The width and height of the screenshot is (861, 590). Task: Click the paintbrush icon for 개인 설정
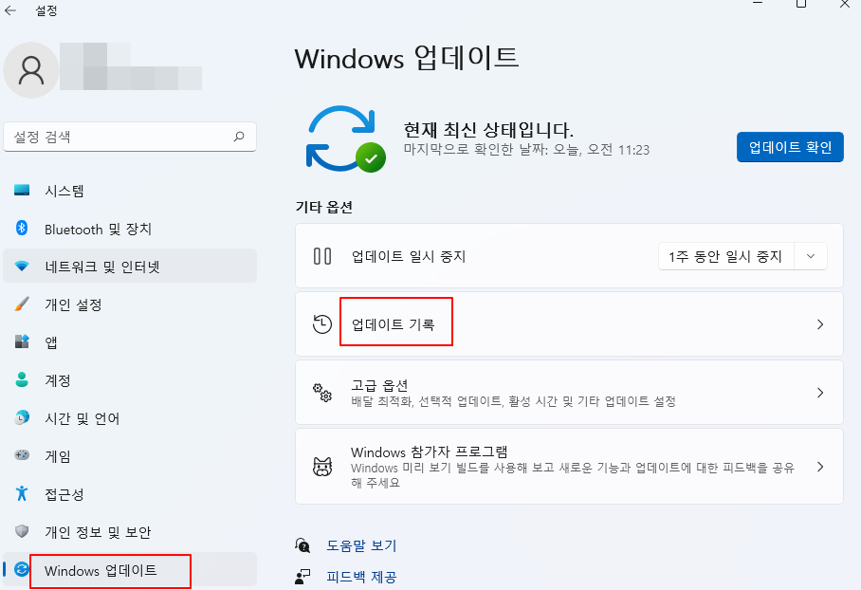pyautogui.click(x=22, y=304)
